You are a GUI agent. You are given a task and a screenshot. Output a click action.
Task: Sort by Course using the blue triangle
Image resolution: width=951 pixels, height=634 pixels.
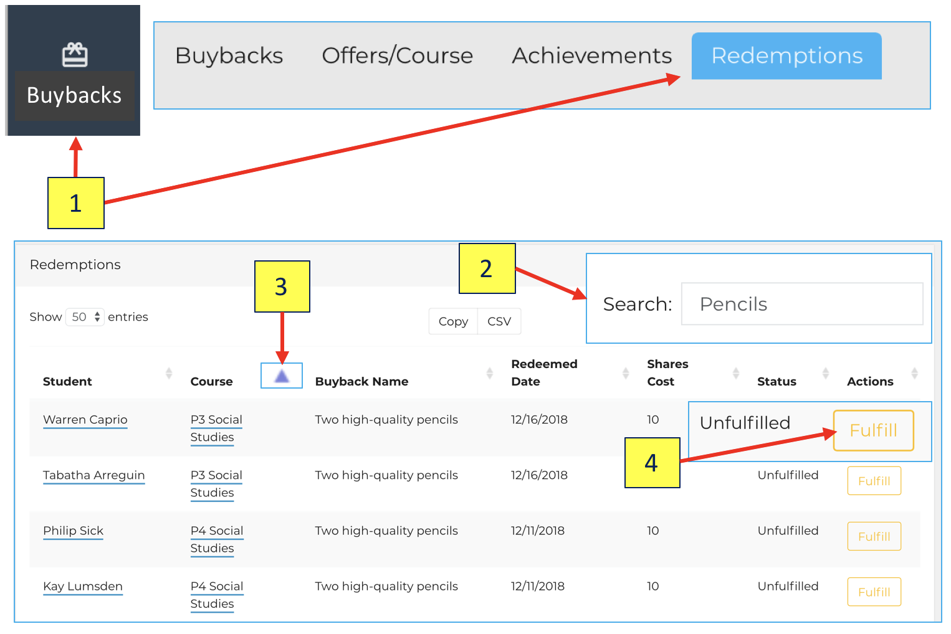[282, 376]
